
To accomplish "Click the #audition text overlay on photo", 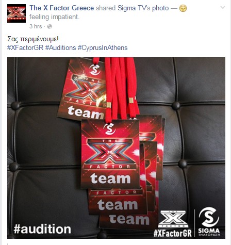I will 42,229.
